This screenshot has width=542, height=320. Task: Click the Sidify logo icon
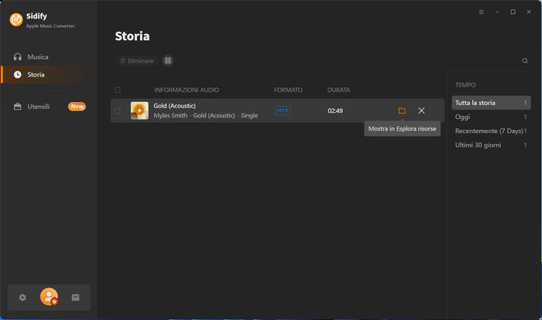pos(16,19)
